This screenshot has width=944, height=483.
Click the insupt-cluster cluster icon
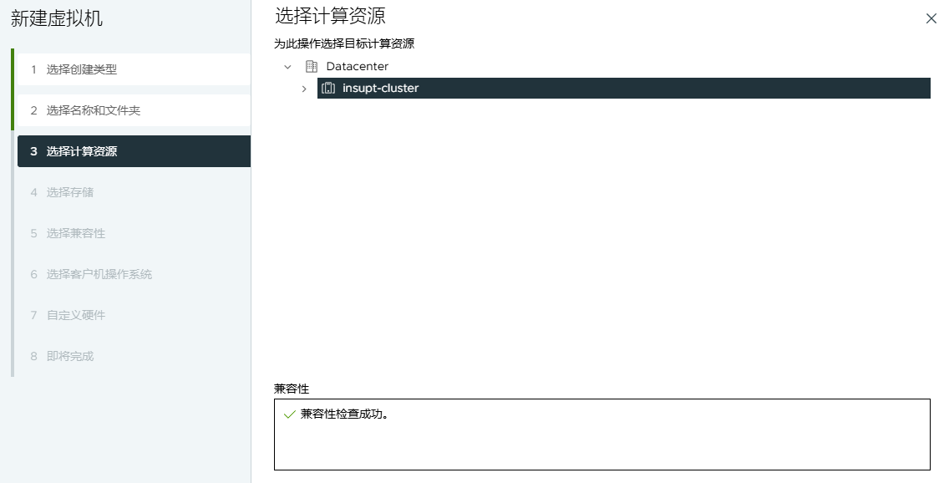tap(328, 88)
